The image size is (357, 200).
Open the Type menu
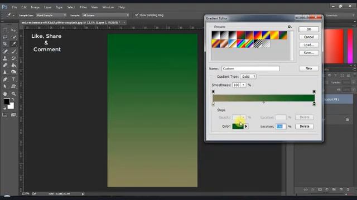pos(59,7)
